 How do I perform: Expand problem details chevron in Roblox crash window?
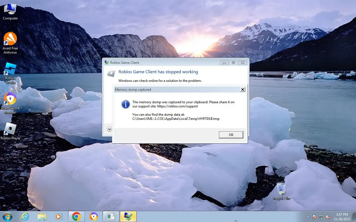tap(109, 129)
